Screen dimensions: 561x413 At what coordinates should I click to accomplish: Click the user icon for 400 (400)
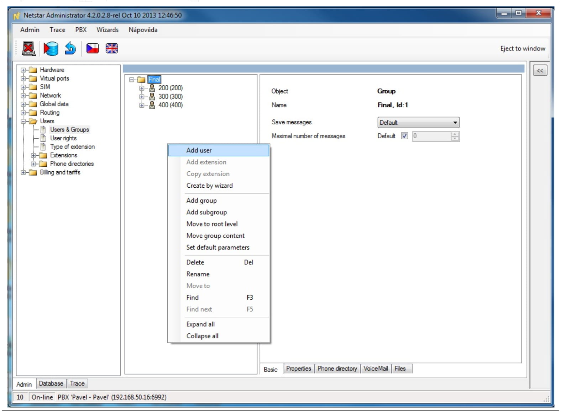tap(152, 105)
